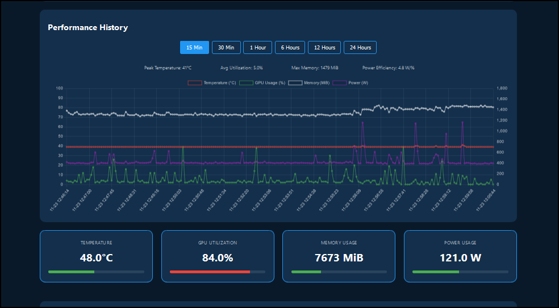Screen dimensions: 559x308
Task: Click the Temperature 48.0°C card
Action: (x=96, y=256)
